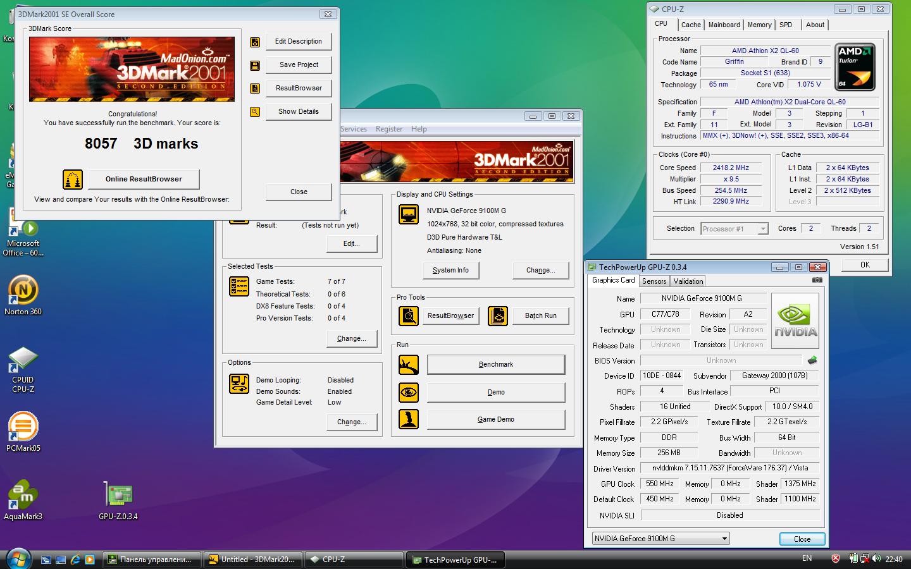Image resolution: width=911 pixels, height=569 pixels.
Task: Click the Save Project floppy icon
Action: point(255,66)
